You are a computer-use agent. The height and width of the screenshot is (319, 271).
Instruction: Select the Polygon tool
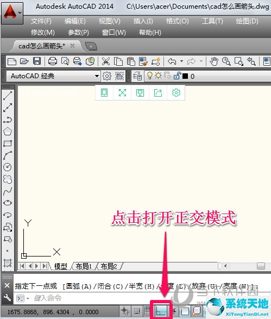[8, 132]
